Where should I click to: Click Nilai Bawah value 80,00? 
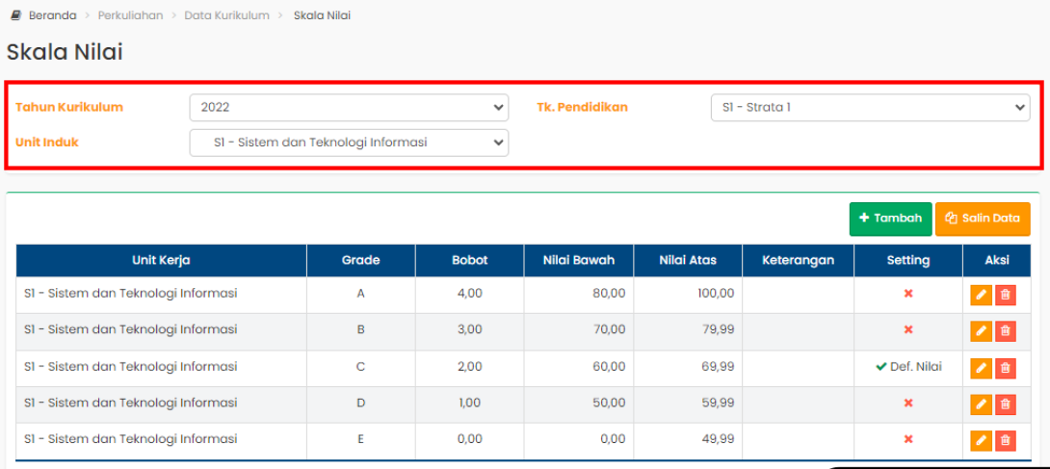pos(610,294)
